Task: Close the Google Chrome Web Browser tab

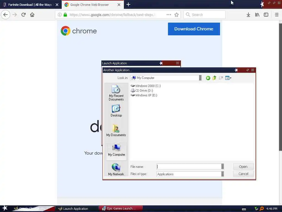Action: (x=119, y=5)
